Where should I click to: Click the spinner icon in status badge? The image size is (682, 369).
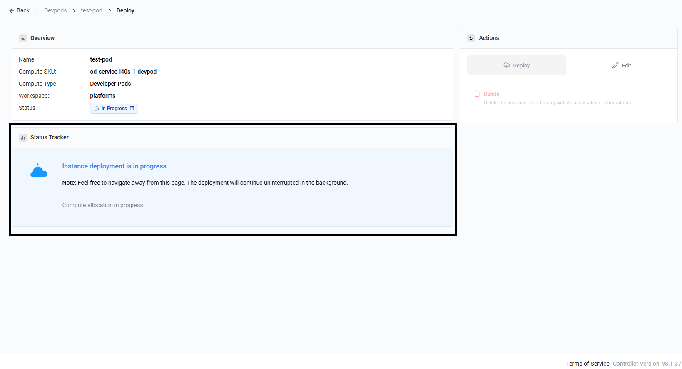97,109
